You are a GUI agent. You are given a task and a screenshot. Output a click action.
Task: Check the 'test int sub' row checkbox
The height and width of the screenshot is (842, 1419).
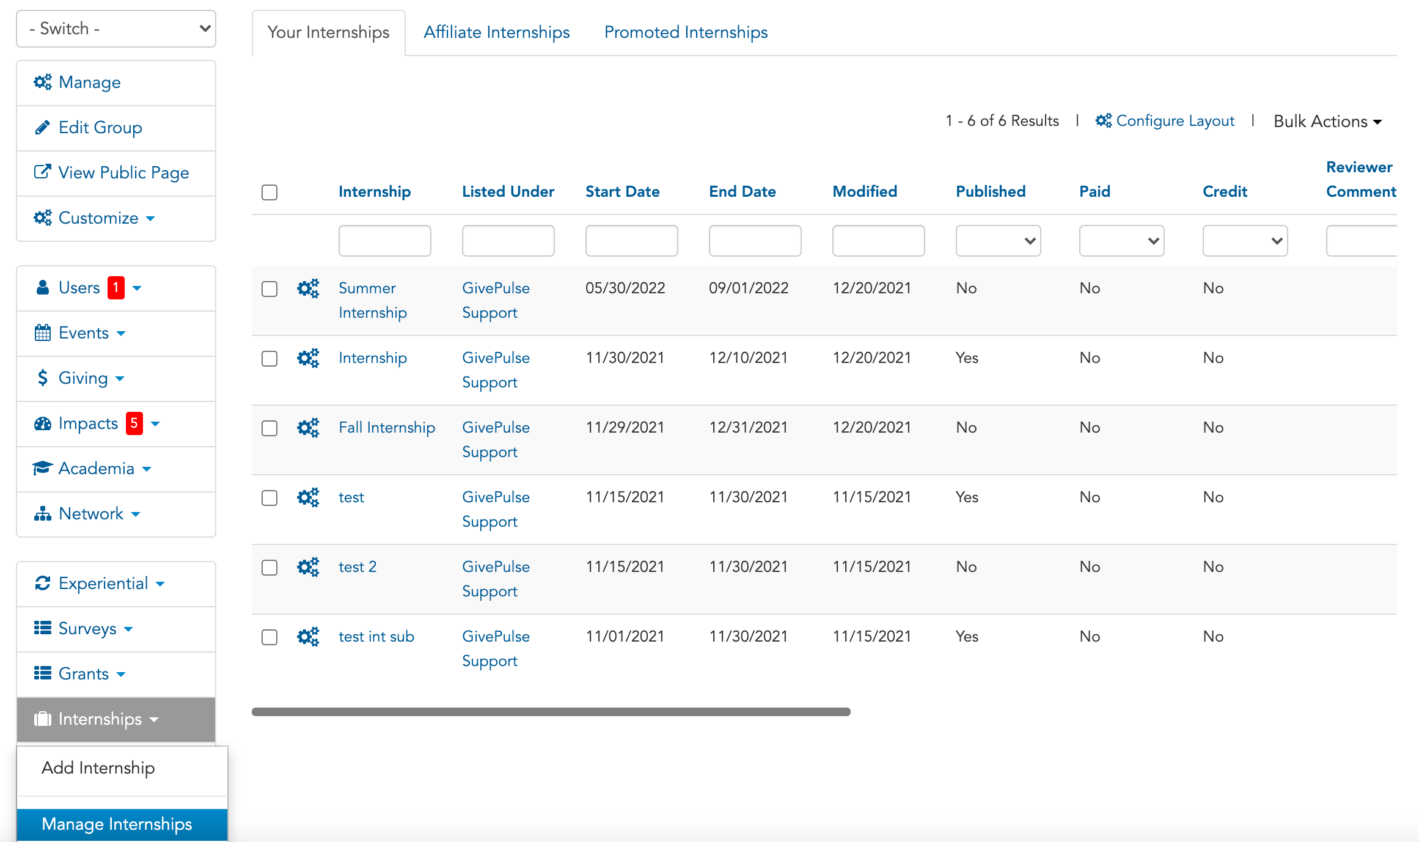tap(269, 637)
